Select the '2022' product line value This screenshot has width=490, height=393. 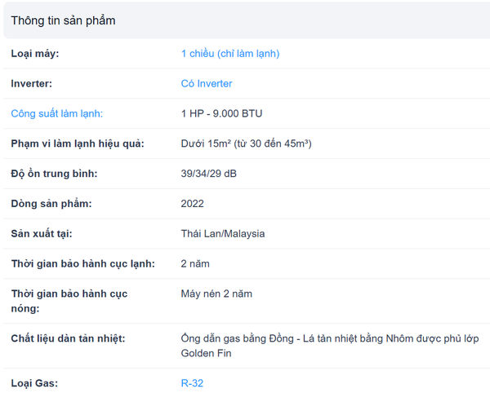(192, 204)
